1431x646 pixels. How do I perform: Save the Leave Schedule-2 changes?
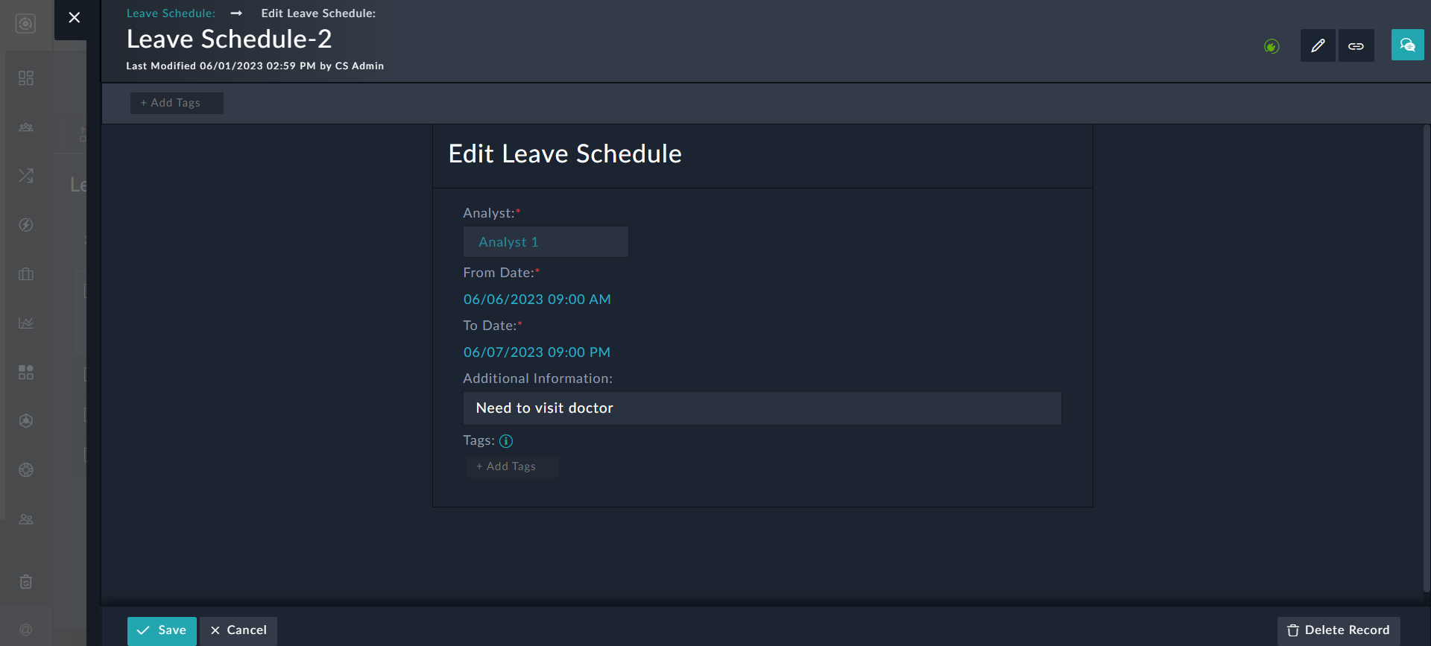tap(162, 630)
